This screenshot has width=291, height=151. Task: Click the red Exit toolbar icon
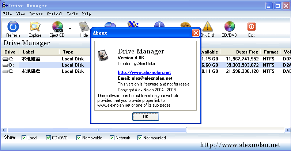click(x=252, y=27)
